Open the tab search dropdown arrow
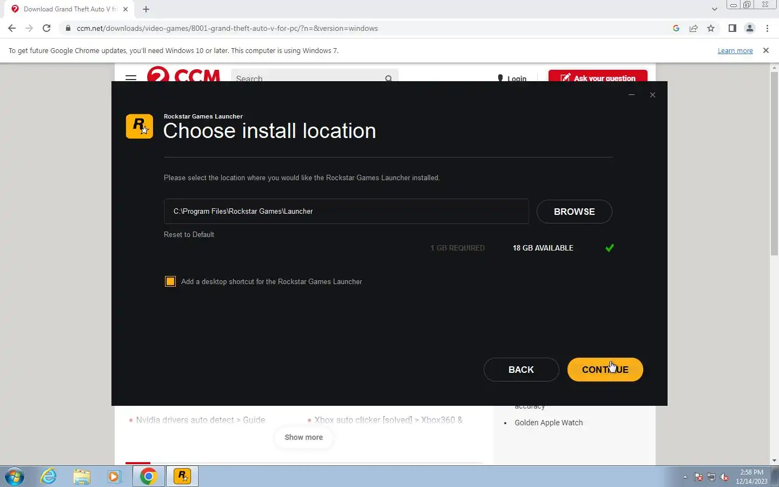Image resolution: width=779 pixels, height=487 pixels. [715, 9]
